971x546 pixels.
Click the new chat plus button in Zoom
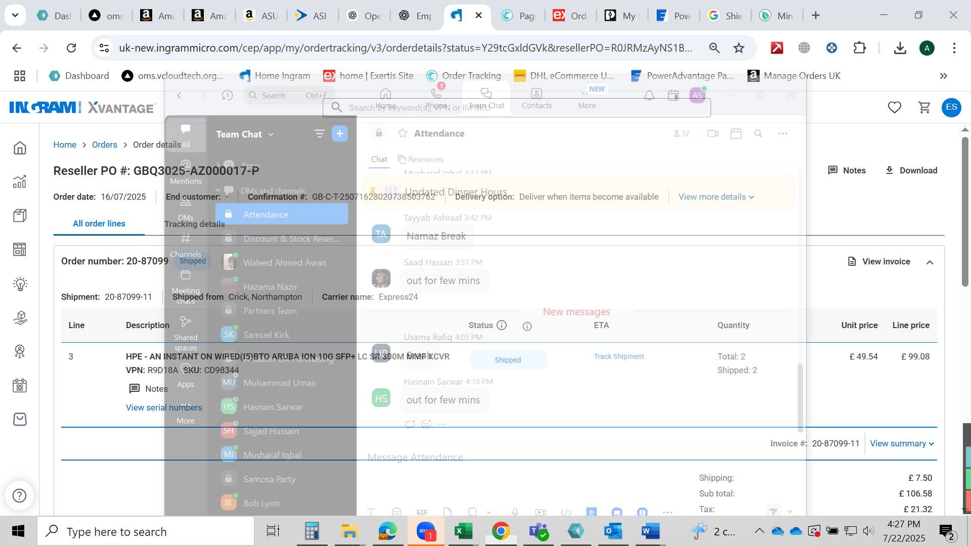[x=340, y=133]
